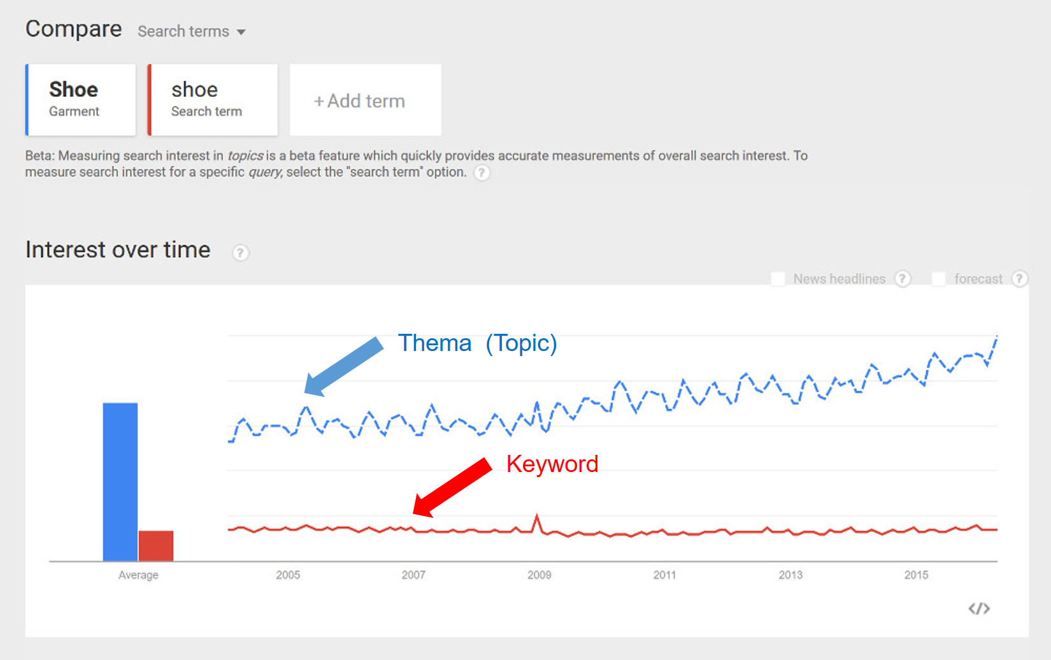The width and height of the screenshot is (1051, 660).
Task: Click the red Average bar in the chart
Action: (x=155, y=545)
